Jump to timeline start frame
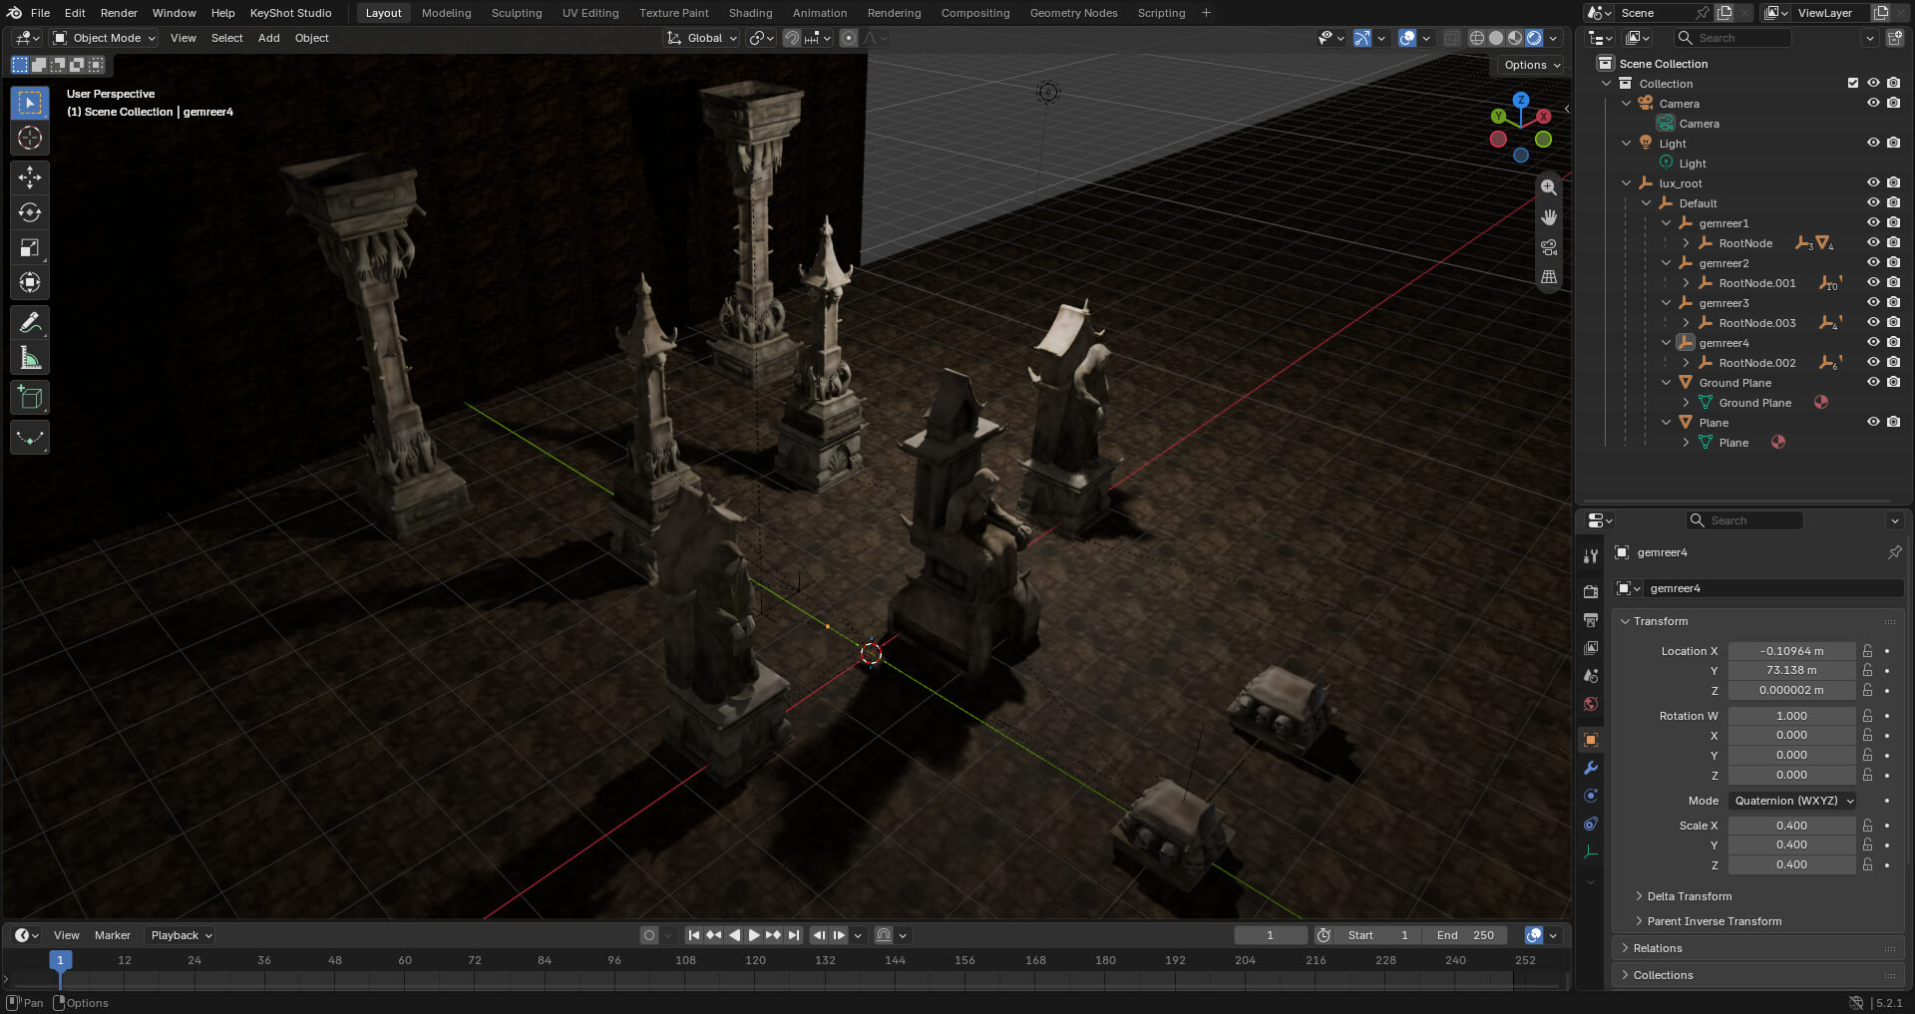Image resolution: width=1915 pixels, height=1014 pixels. click(694, 935)
